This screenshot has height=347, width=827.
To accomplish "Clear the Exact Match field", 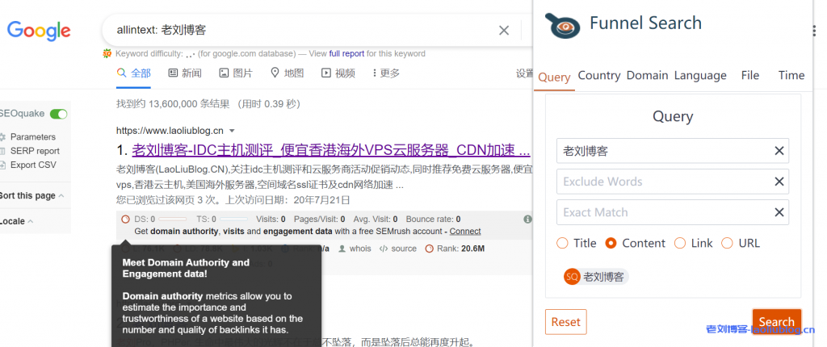I will (779, 212).
